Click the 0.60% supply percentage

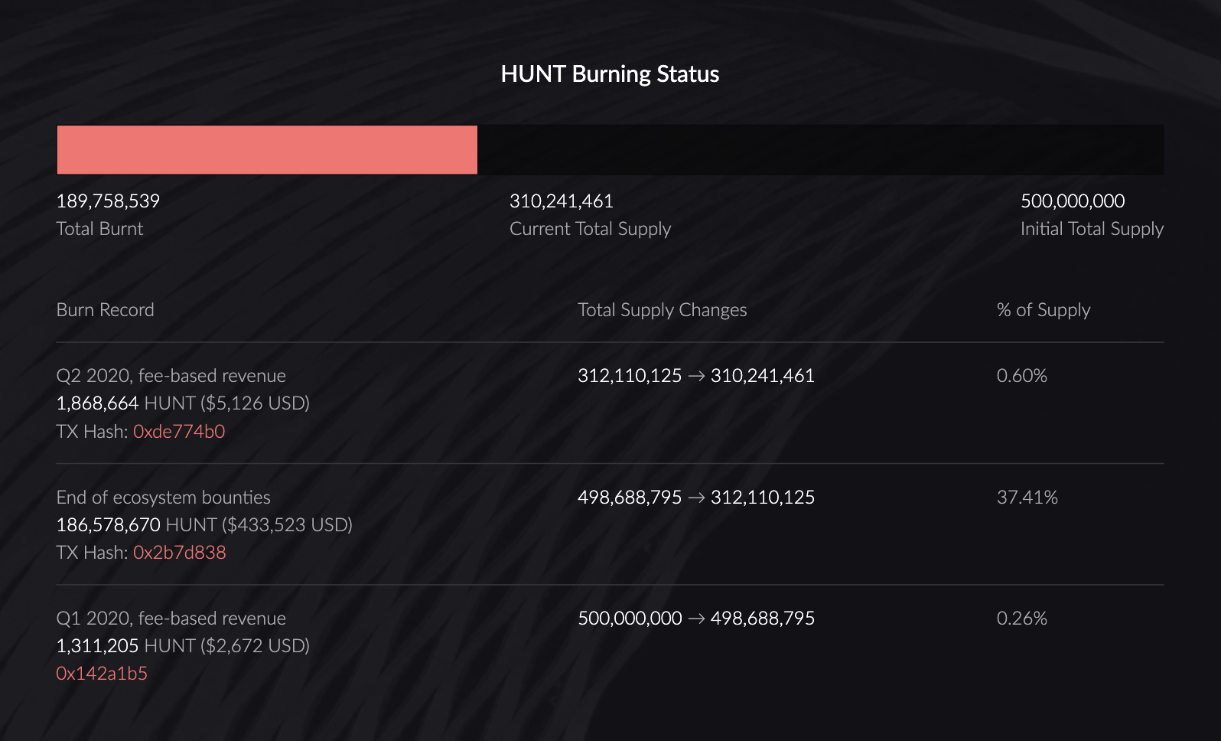click(x=1021, y=376)
